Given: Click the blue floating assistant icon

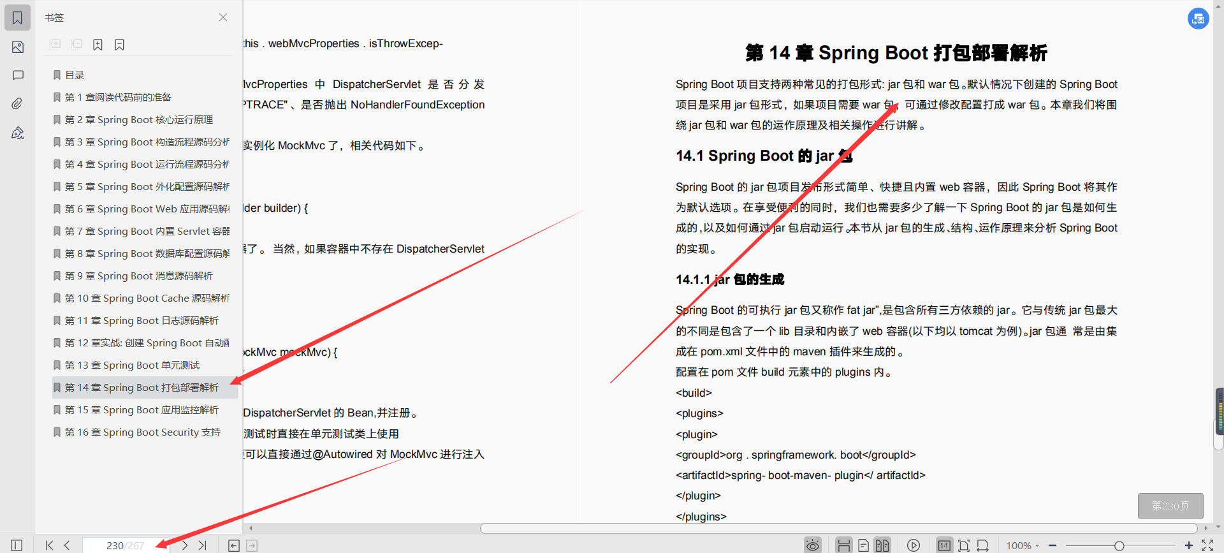Looking at the screenshot, I should (x=1198, y=18).
